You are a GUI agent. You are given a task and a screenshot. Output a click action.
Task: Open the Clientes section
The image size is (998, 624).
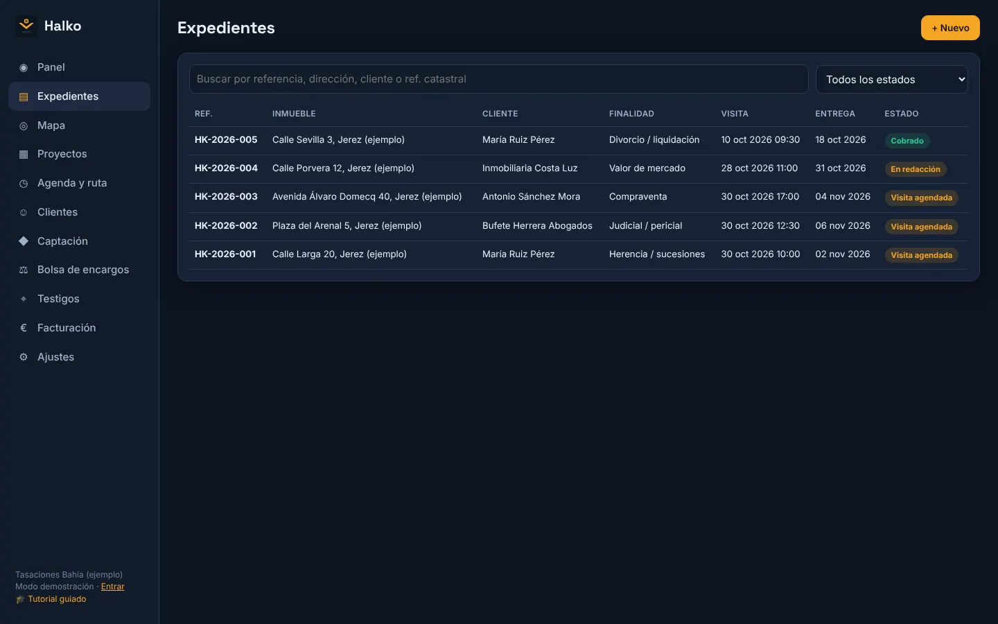[x=79, y=212]
